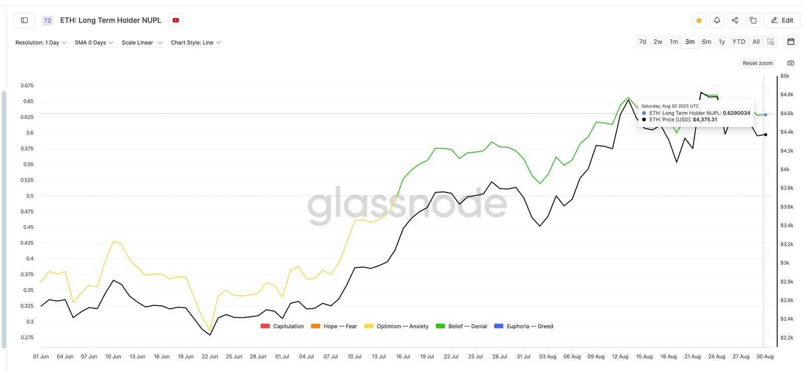The width and height of the screenshot is (803, 371).
Task: Select the Euphoria — Greed color swatch
Action: point(498,326)
